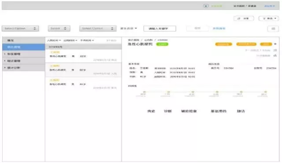This screenshot has width=282, height=163.
Task: Open the third Select Option dropdown
Action: pyautogui.click(x=98, y=29)
